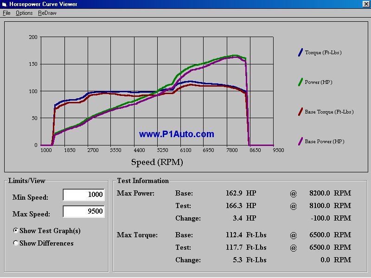Click the dark red Base Torque legend swatch
The width and height of the screenshot is (371, 278).
(300, 112)
